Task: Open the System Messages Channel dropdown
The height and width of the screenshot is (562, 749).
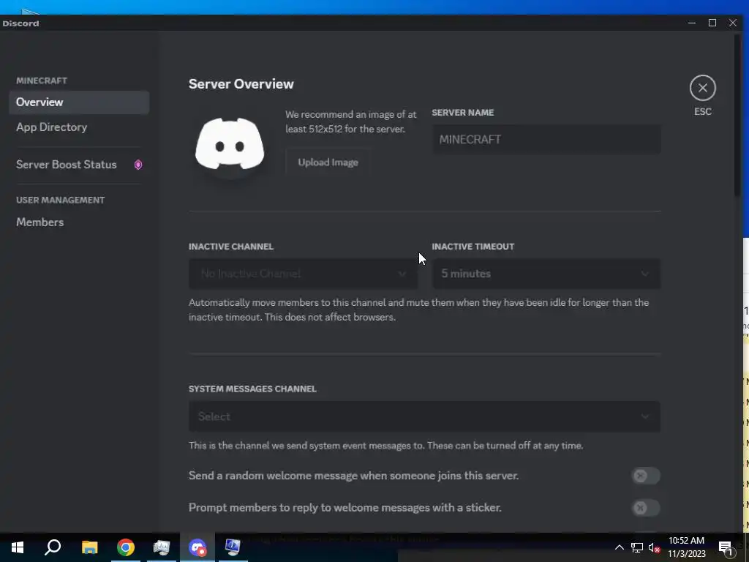Action: pos(425,416)
